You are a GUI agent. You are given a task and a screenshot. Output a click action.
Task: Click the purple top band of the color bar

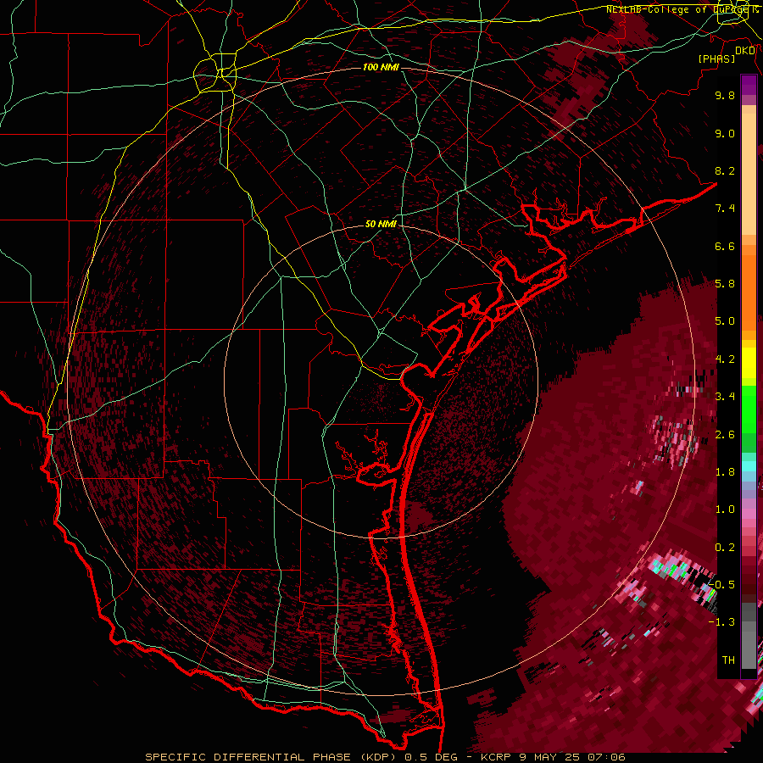(x=749, y=85)
